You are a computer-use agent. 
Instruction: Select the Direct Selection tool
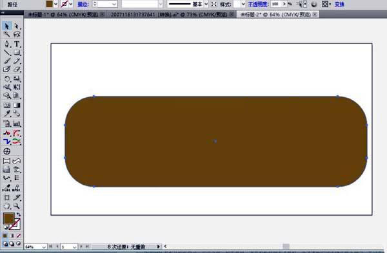pyautogui.click(x=17, y=26)
